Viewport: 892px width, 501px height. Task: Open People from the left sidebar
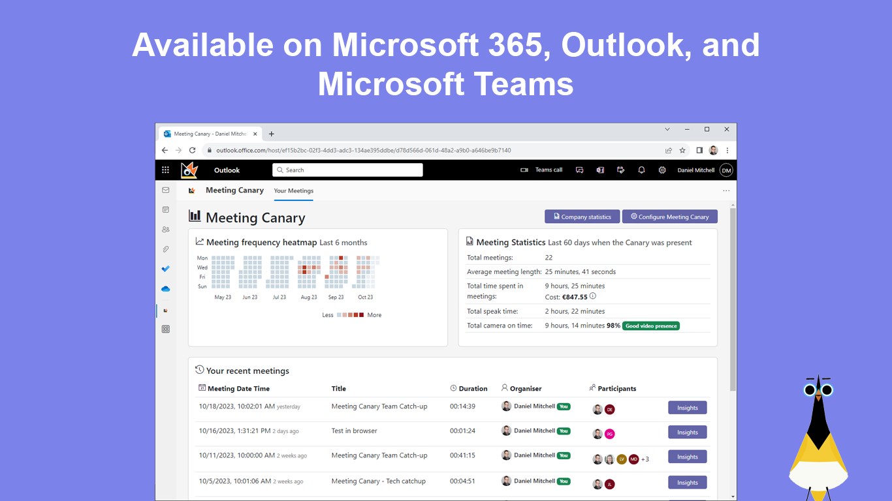click(166, 230)
